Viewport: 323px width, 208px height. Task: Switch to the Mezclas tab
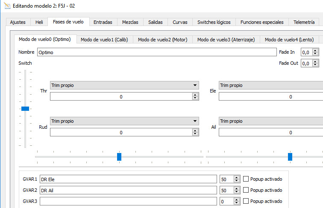[x=130, y=22]
